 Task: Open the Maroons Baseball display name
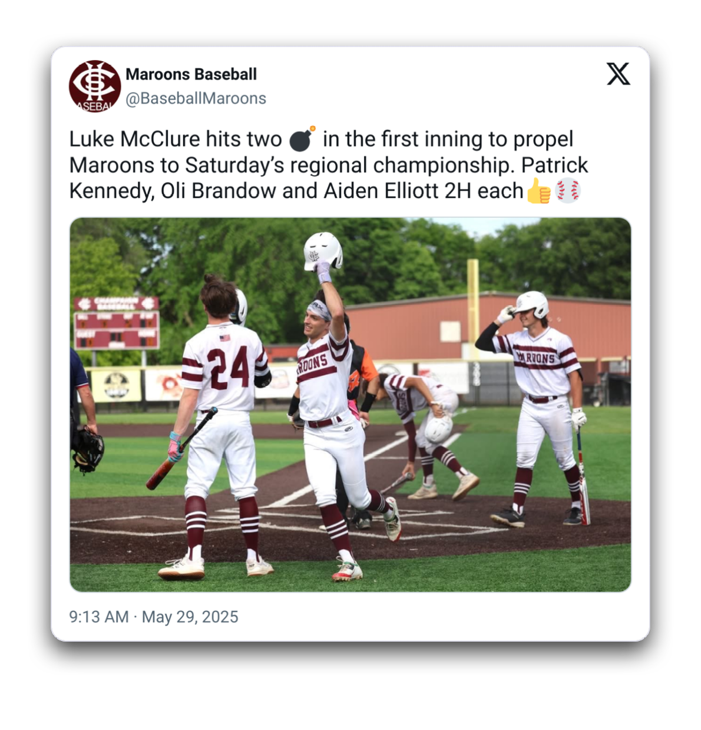(x=191, y=74)
